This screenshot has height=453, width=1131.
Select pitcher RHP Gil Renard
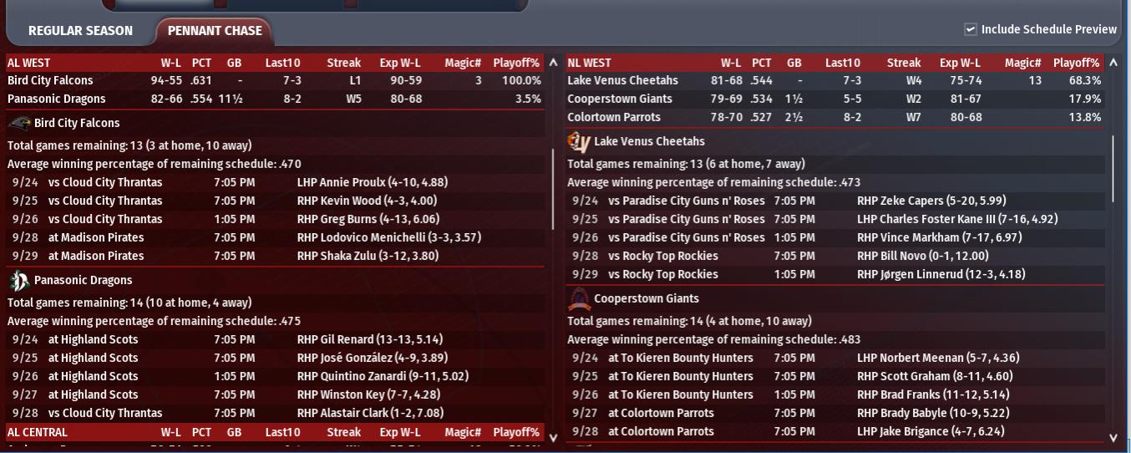point(369,340)
